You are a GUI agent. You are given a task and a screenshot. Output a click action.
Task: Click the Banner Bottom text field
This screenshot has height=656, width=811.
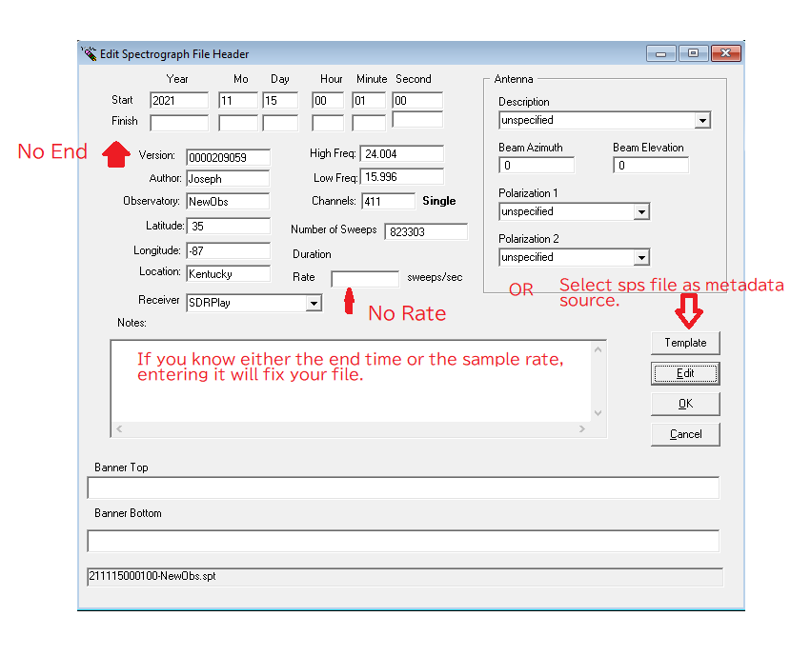(x=403, y=541)
